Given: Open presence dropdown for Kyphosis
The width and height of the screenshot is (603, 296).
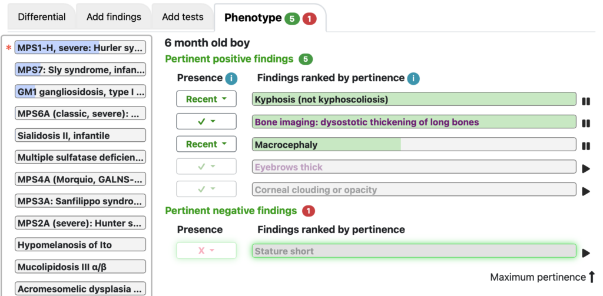Looking at the screenshot, I should pos(206,99).
